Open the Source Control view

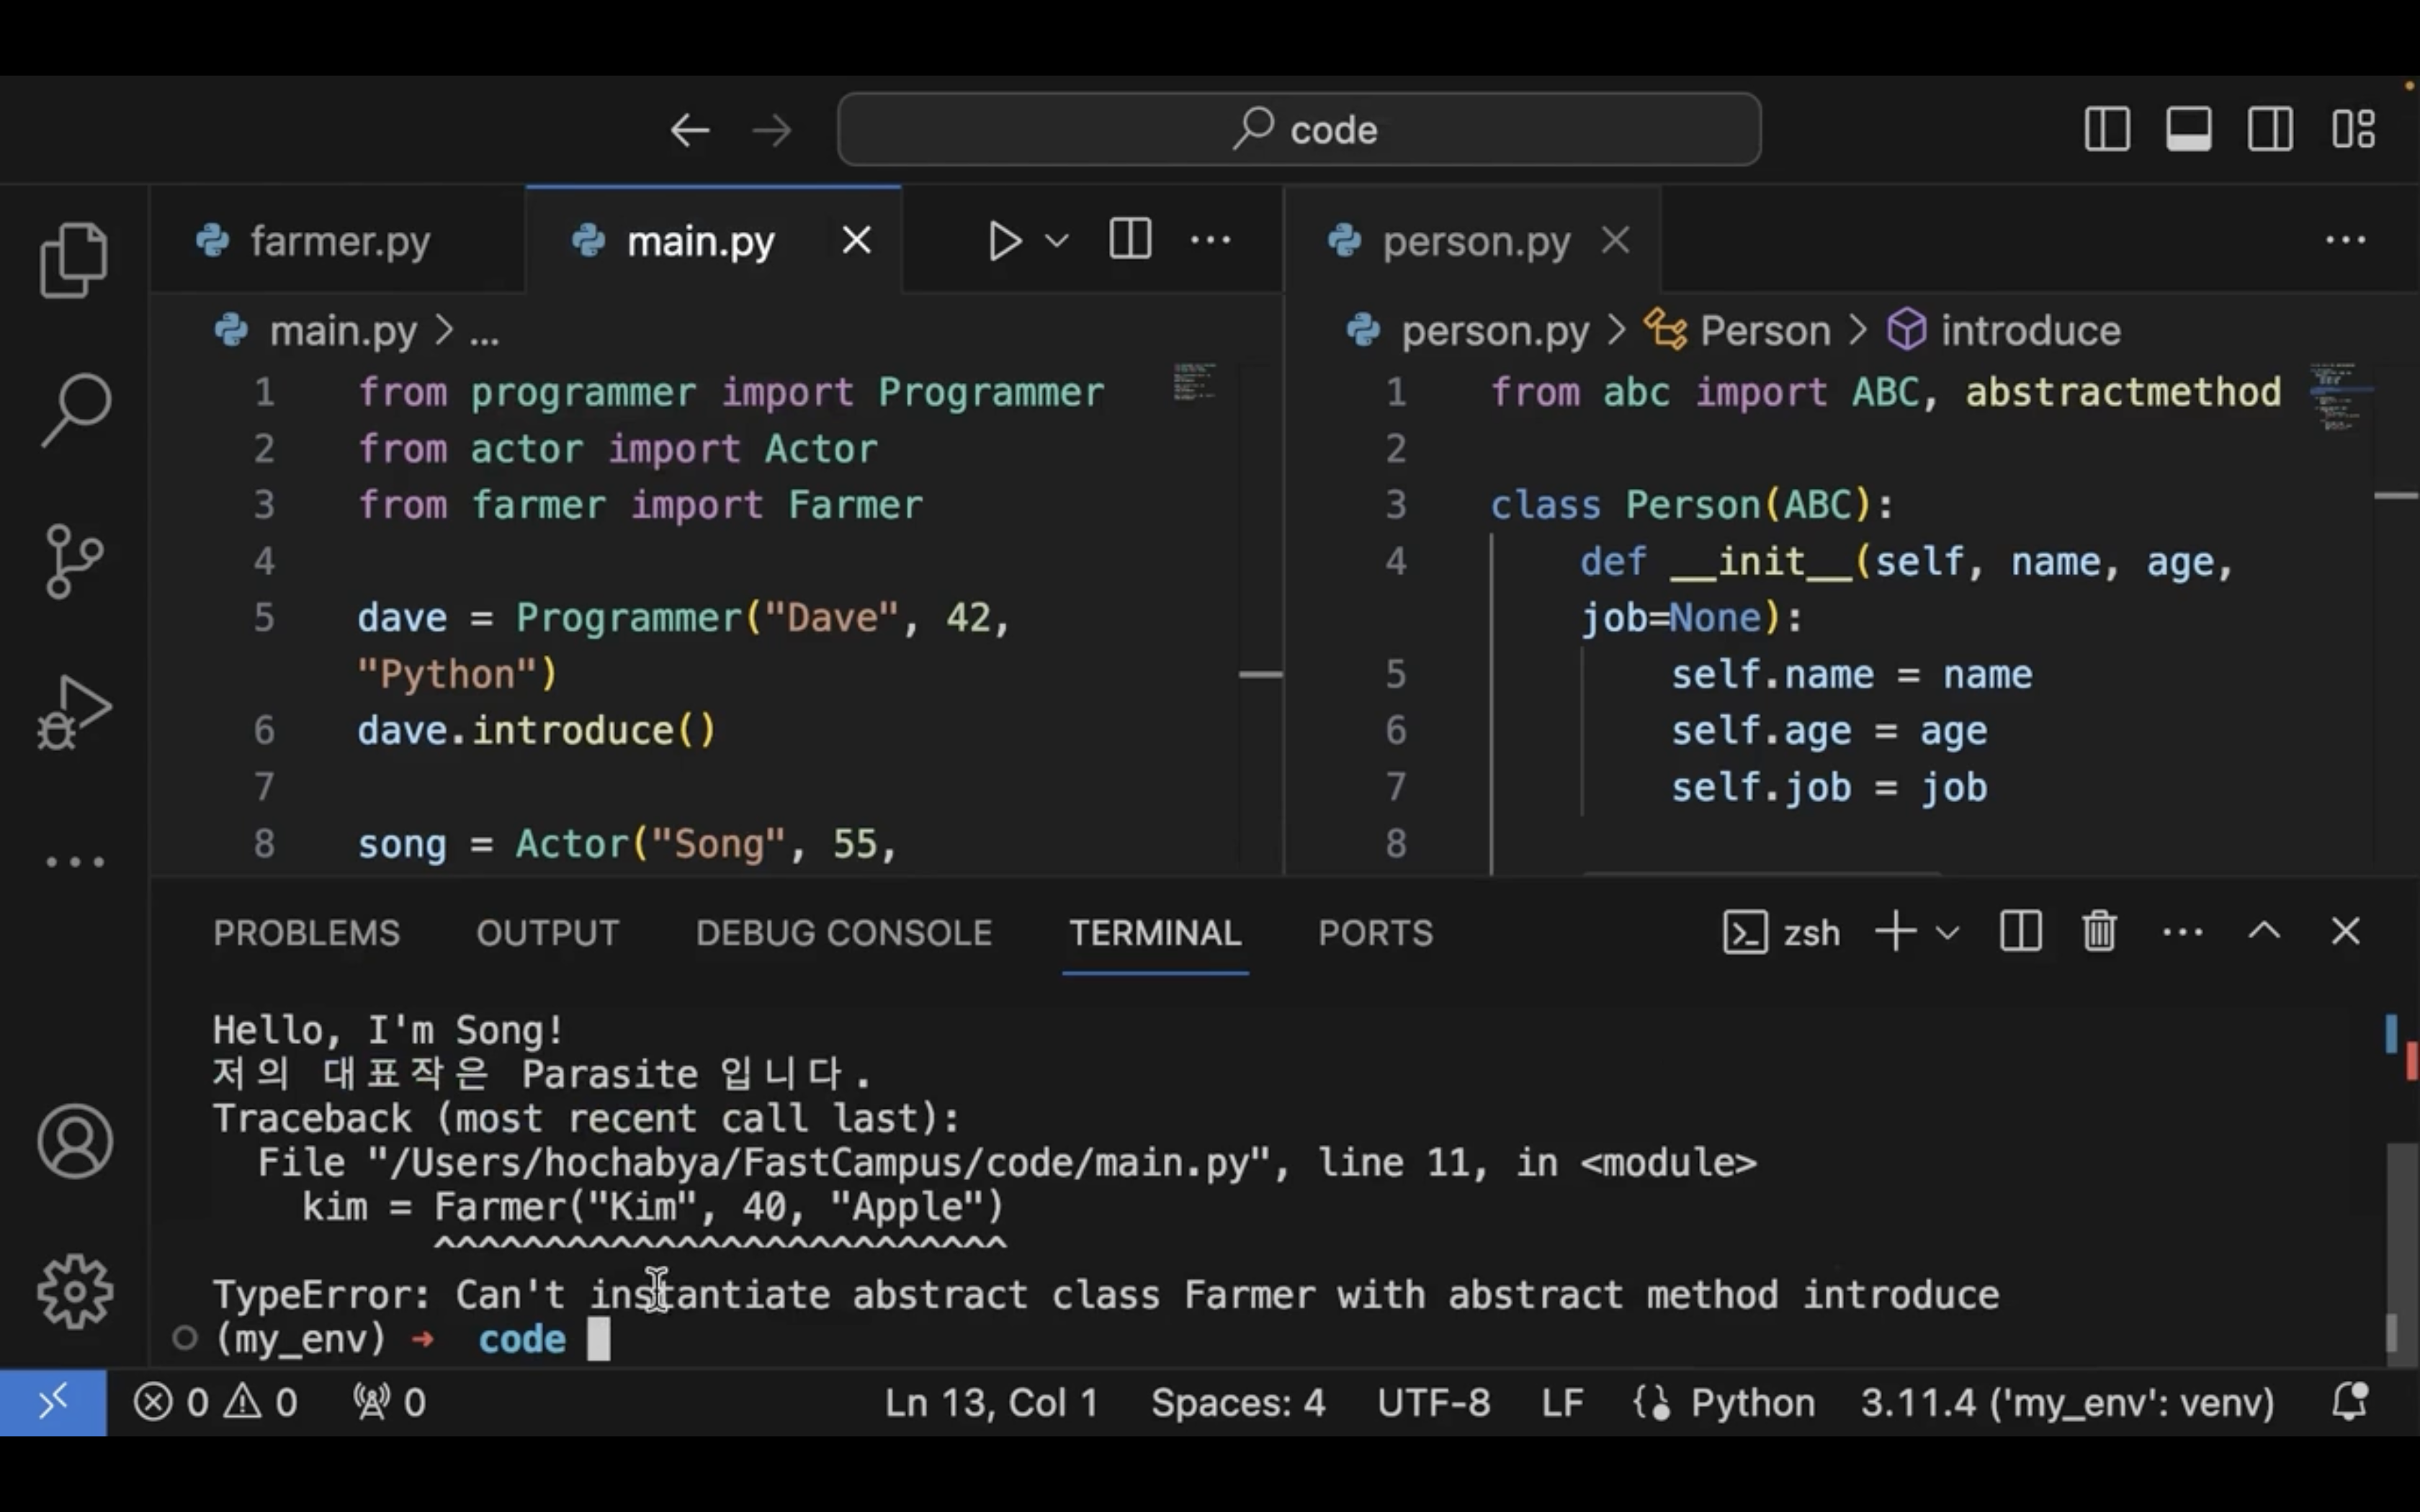click(74, 560)
